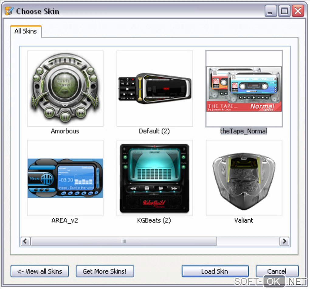Choose the AREA_v2 skin thumbnail

click(65, 178)
